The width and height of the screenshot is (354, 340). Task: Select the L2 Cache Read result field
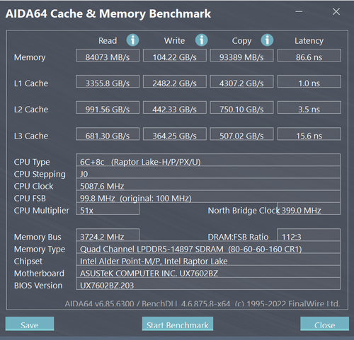(108, 107)
